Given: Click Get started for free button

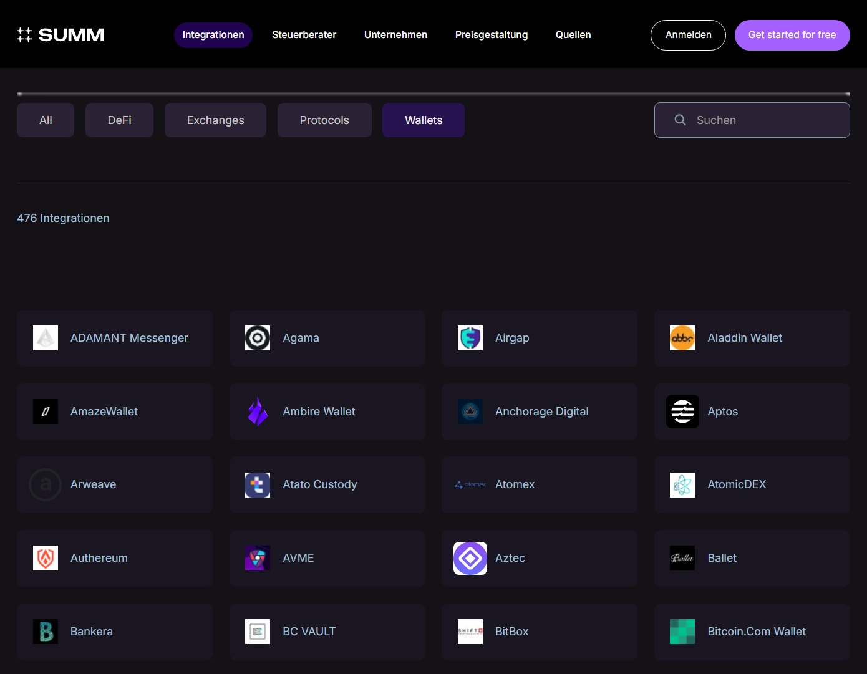Looking at the screenshot, I should tap(792, 35).
